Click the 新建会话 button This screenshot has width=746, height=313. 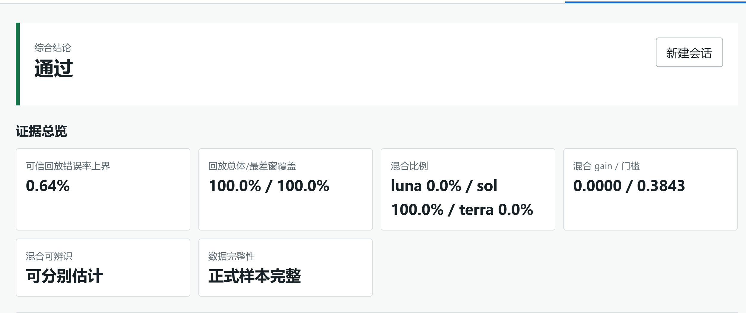(x=689, y=52)
